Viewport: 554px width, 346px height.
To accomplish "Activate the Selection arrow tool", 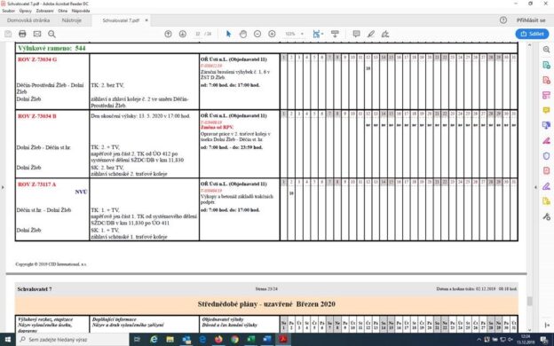I will pos(228,34).
